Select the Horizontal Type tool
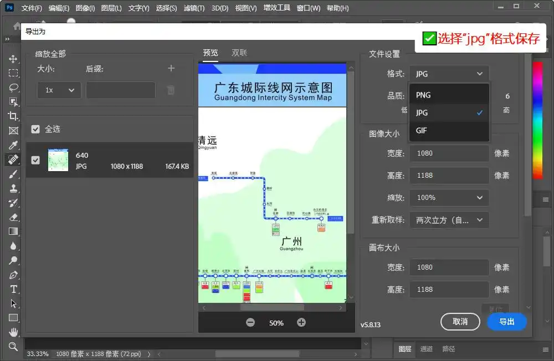The width and height of the screenshot is (554, 361). tap(13, 289)
